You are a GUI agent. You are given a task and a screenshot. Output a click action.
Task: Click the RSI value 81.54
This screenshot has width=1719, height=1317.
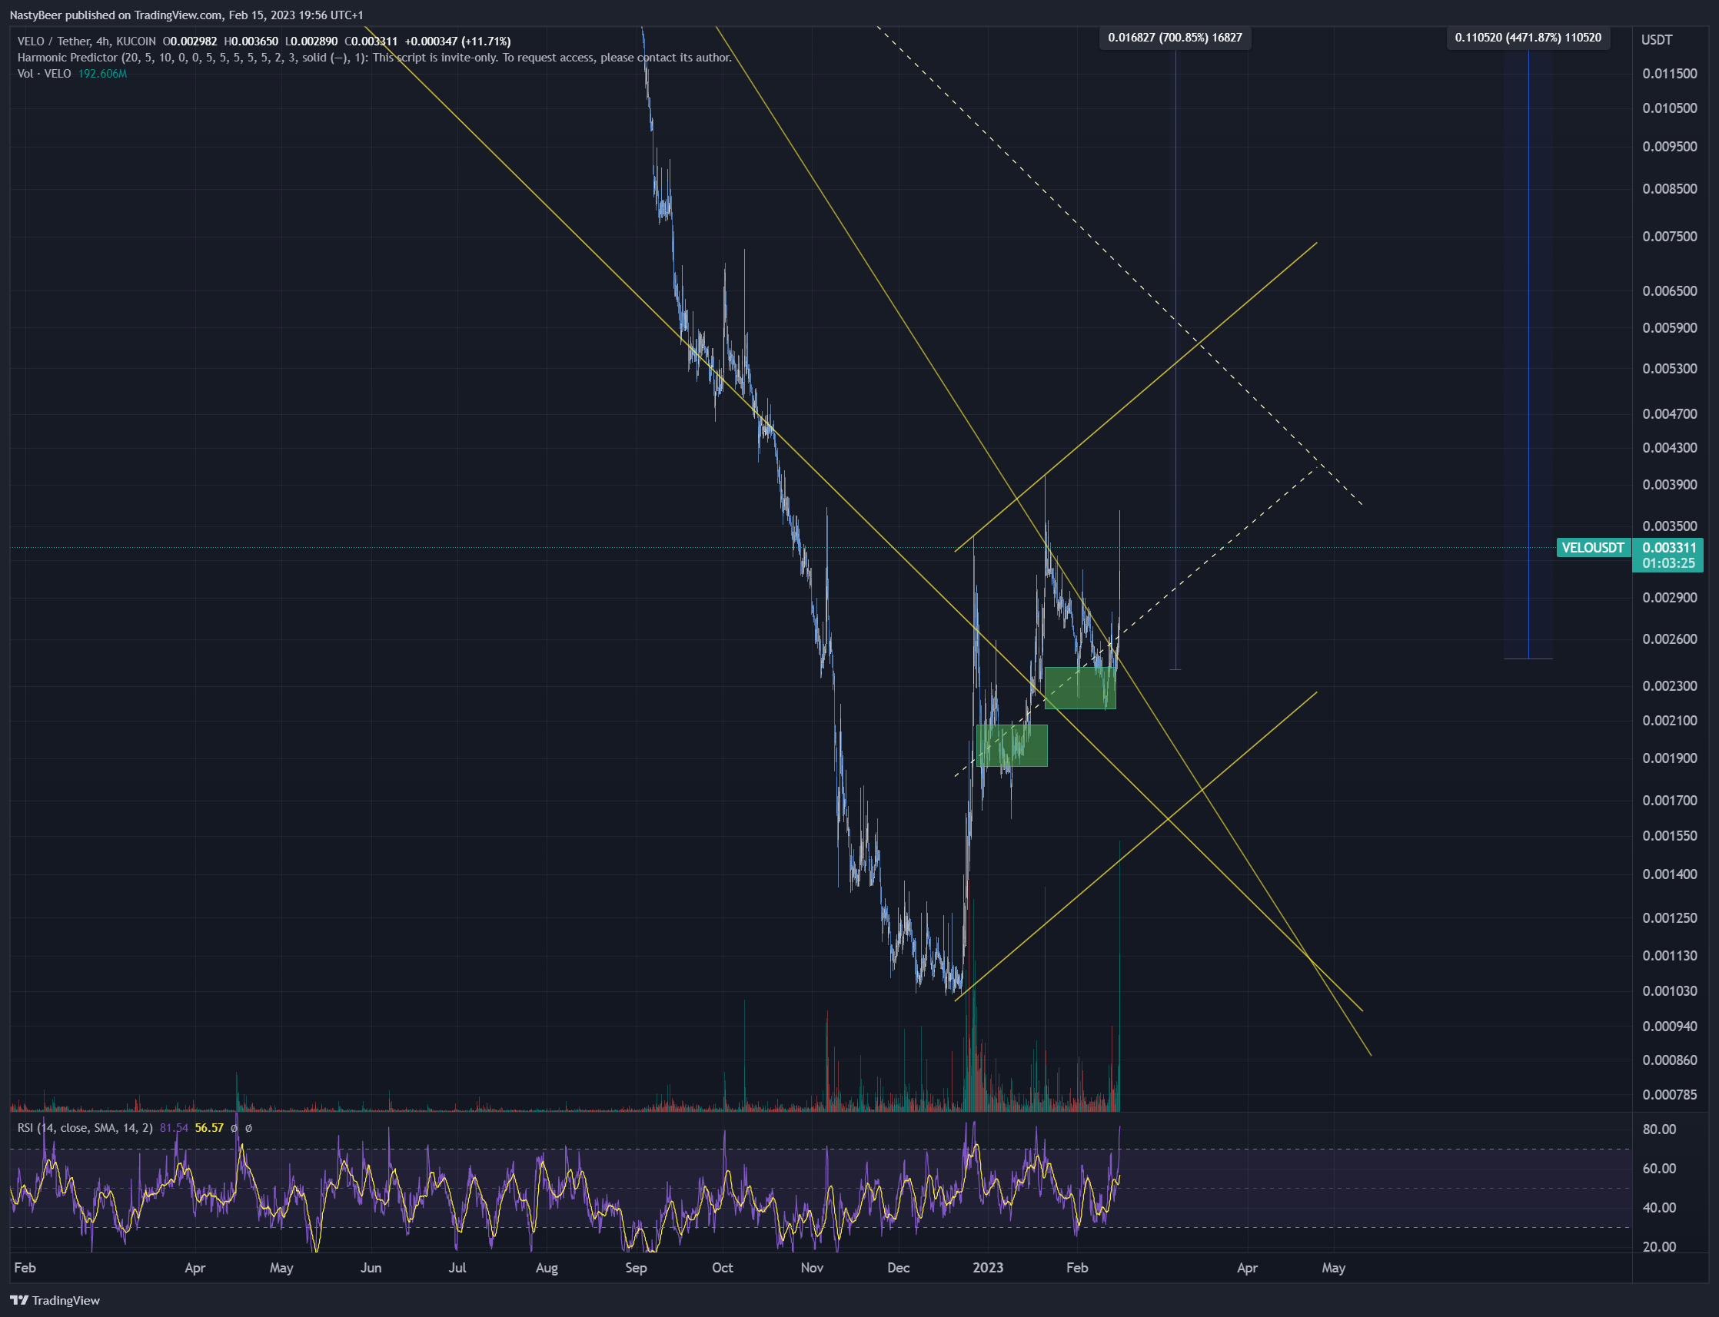(x=173, y=1128)
